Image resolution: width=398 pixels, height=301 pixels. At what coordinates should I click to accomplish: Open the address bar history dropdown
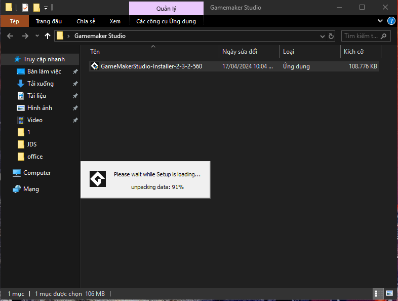[323, 36]
